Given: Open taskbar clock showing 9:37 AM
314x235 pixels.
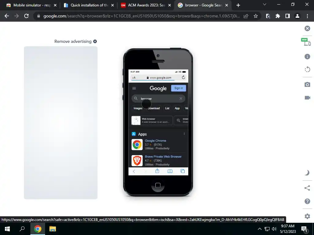Looking at the screenshot, I should [288, 229].
